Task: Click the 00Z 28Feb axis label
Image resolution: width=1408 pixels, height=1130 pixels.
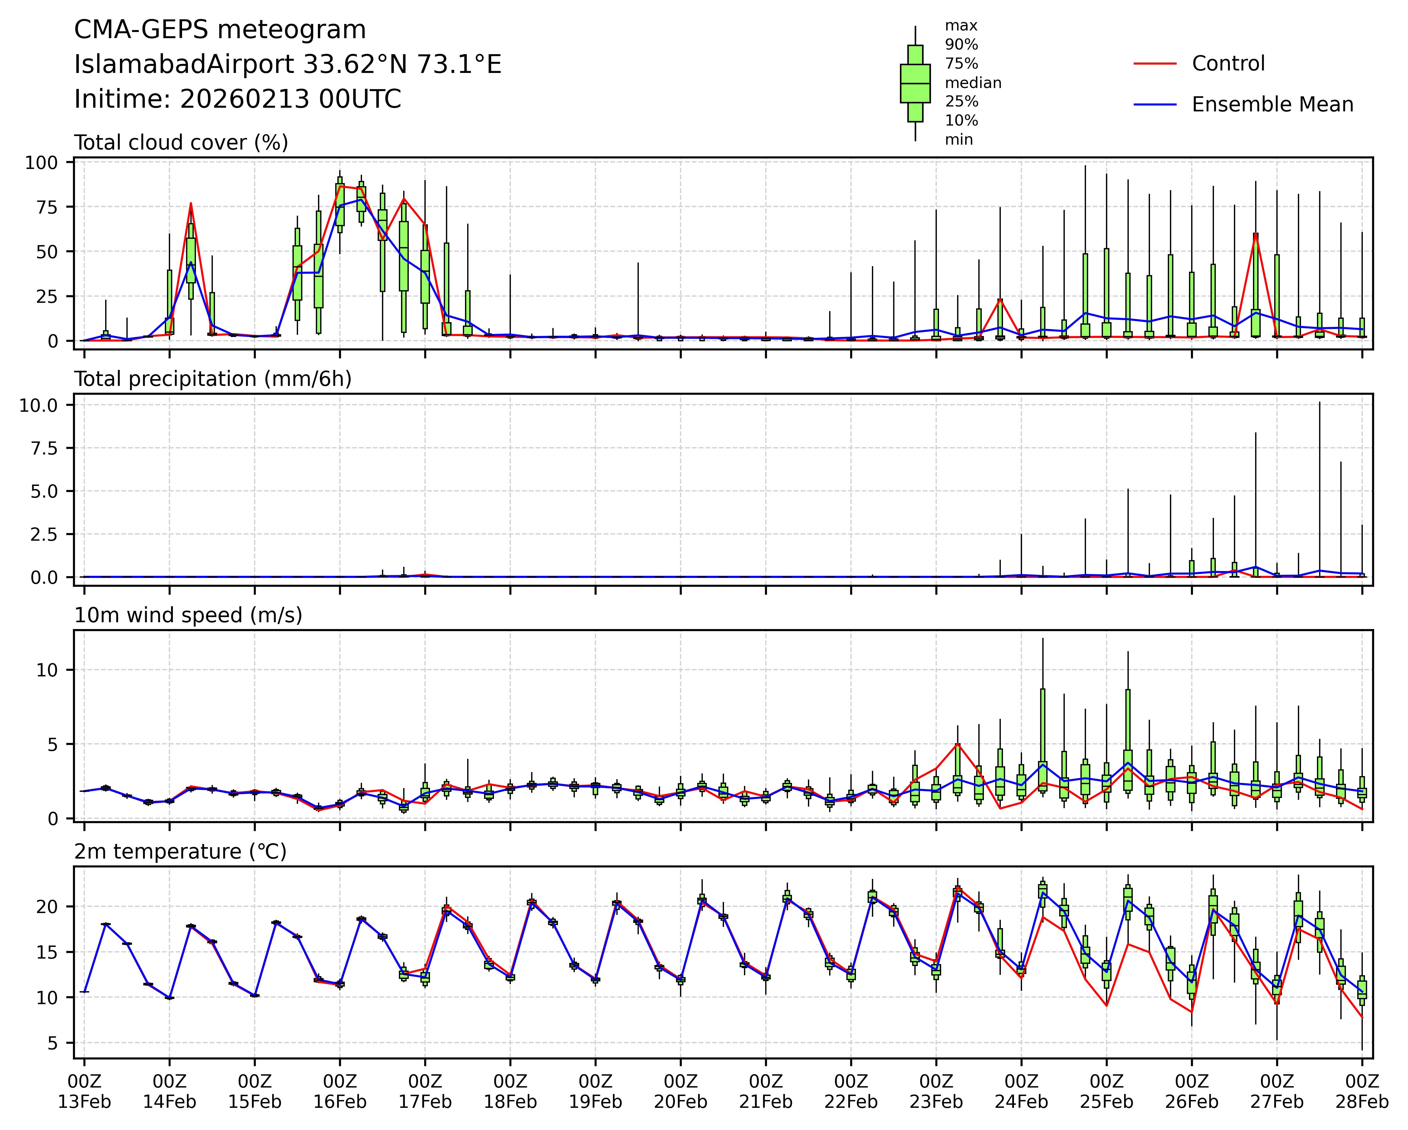Action: [x=1362, y=1092]
